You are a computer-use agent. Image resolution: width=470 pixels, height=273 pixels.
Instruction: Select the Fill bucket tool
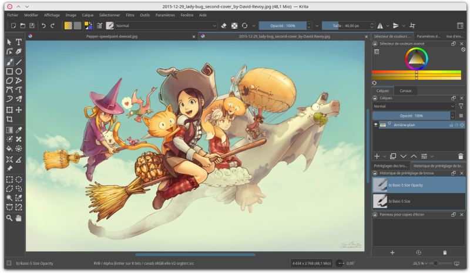pos(9,149)
